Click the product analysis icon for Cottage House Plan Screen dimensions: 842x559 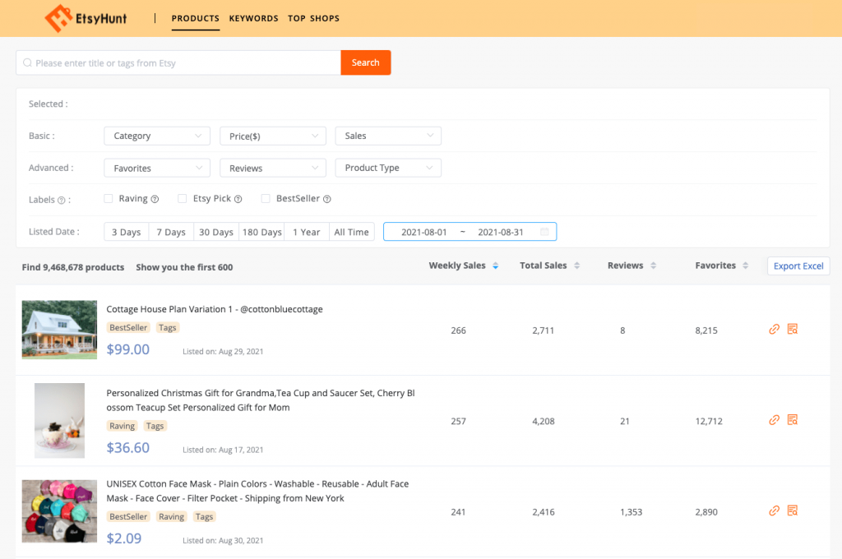793,329
